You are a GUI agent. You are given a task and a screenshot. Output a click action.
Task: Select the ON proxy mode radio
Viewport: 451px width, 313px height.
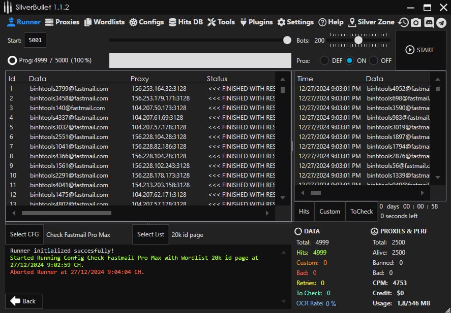pyautogui.click(x=350, y=60)
